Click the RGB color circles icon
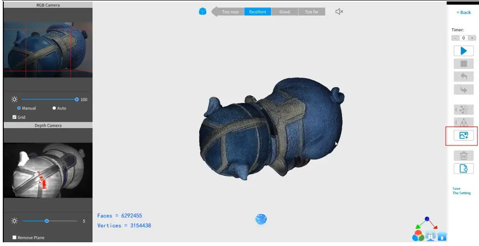The height and width of the screenshot is (246, 479). 418,236
